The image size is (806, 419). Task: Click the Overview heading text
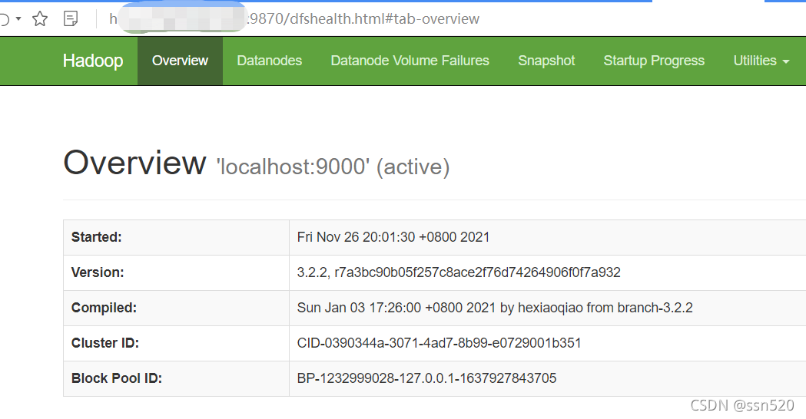134,163
